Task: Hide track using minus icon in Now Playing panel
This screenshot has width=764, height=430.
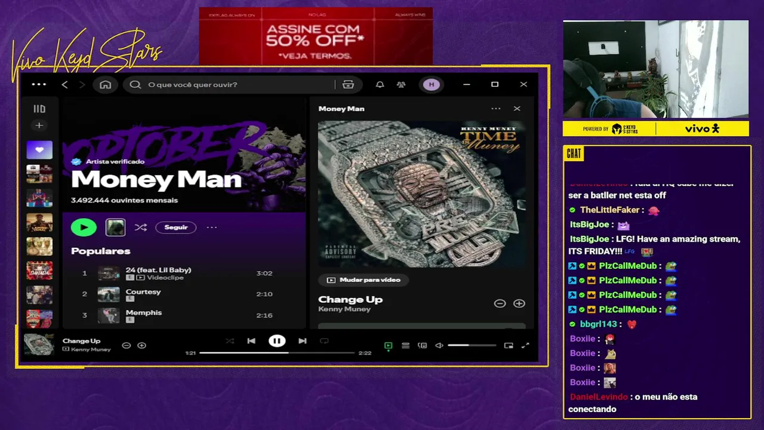Action: tap(500, 303)
